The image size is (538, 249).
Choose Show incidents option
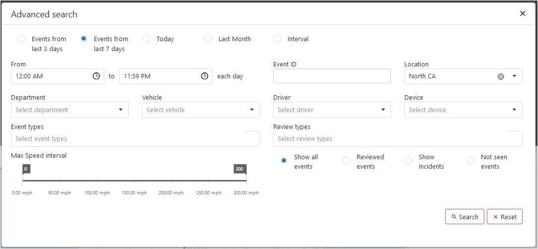click(408, 160)
